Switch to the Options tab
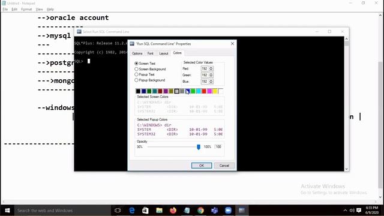Viewport: 384px width, 216px height. (x=137, y=53)
